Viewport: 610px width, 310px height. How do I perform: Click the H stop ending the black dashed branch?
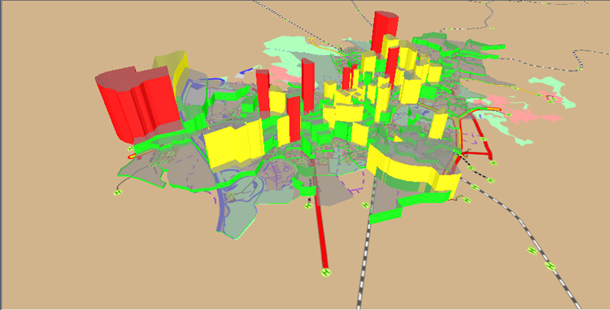tap(490, 181)
